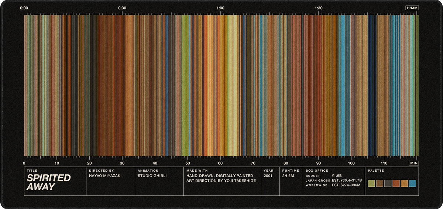Select the HAND-DRAWN, DIGITALLY PAINTED line
Screen dimensions: 443x209
[220, 176]
